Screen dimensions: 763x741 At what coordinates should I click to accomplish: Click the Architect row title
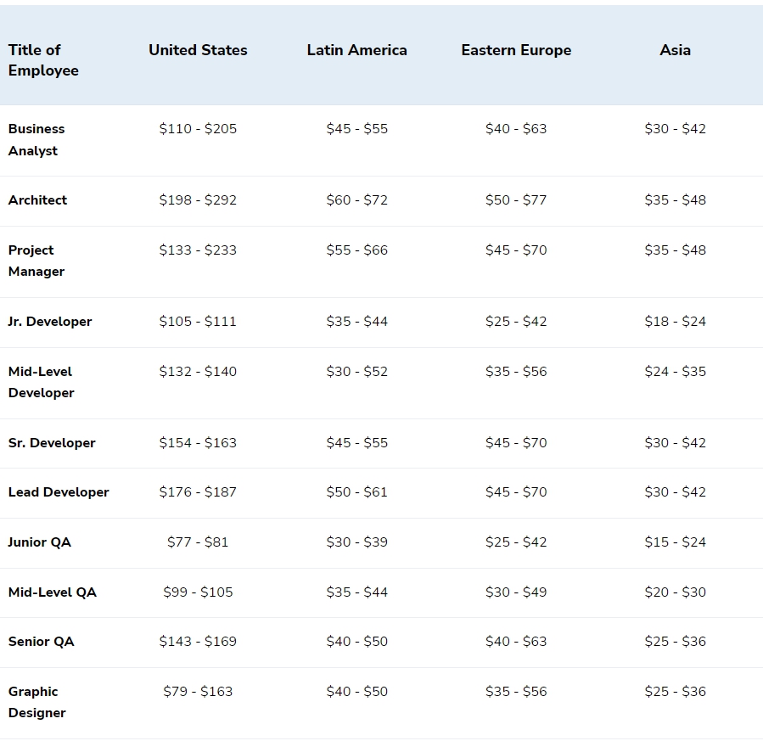click(37, 200)
